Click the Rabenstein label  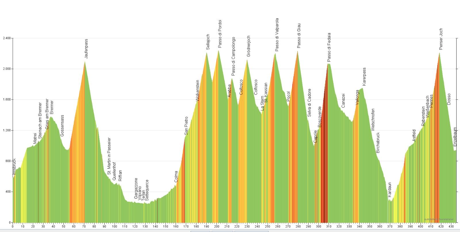(423, 116)
